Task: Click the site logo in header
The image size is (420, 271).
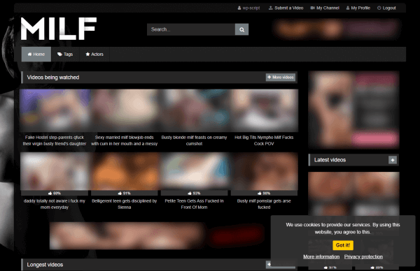Action: 59,29
